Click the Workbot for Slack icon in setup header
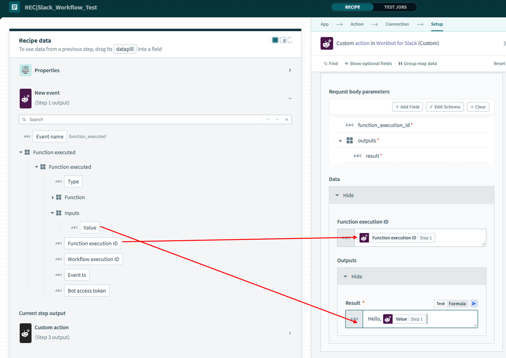Screen dimensions: 506x358 pyautogui.click(x=327, y=43)
